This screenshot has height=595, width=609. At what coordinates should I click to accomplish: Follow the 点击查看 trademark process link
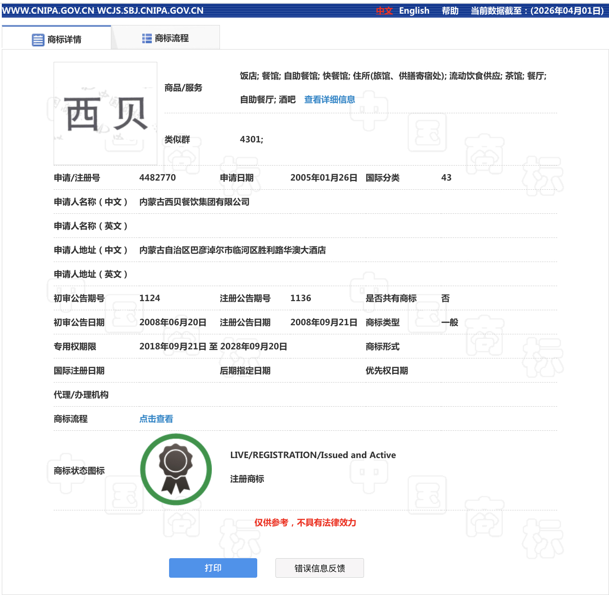(x=156, y=419)
